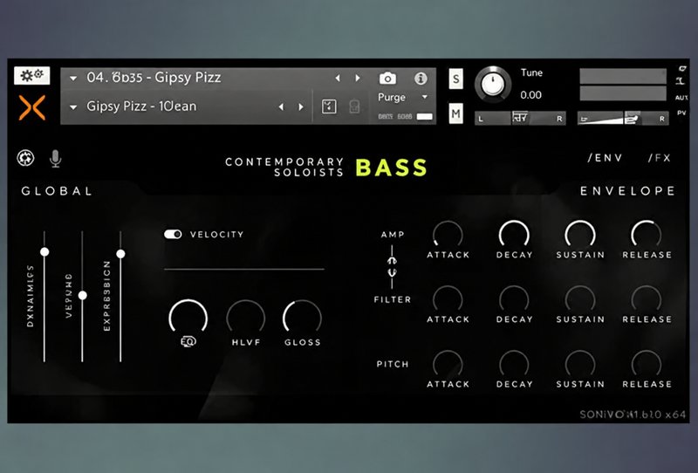Viewport: 698px width, 473px height.
Task: Click the GLOSS knob
Action: (302, 317)
